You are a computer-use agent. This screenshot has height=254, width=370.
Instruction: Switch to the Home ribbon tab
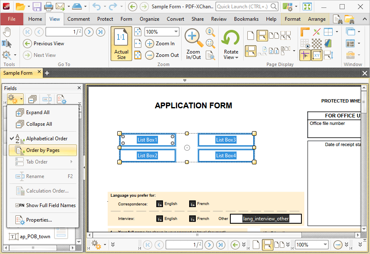coord(35,19)
